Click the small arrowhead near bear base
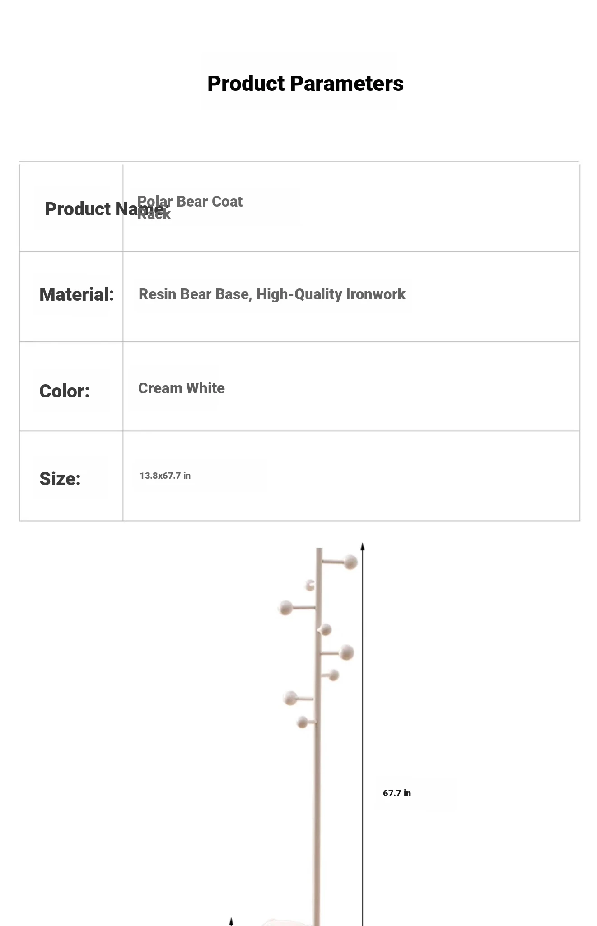Screen dimensions: 597x926 click(x=231, y=921)
